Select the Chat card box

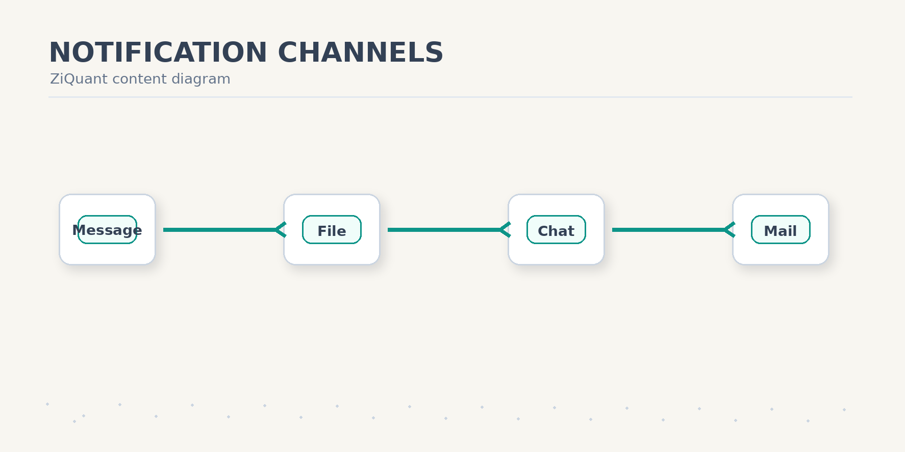(556, 229)
